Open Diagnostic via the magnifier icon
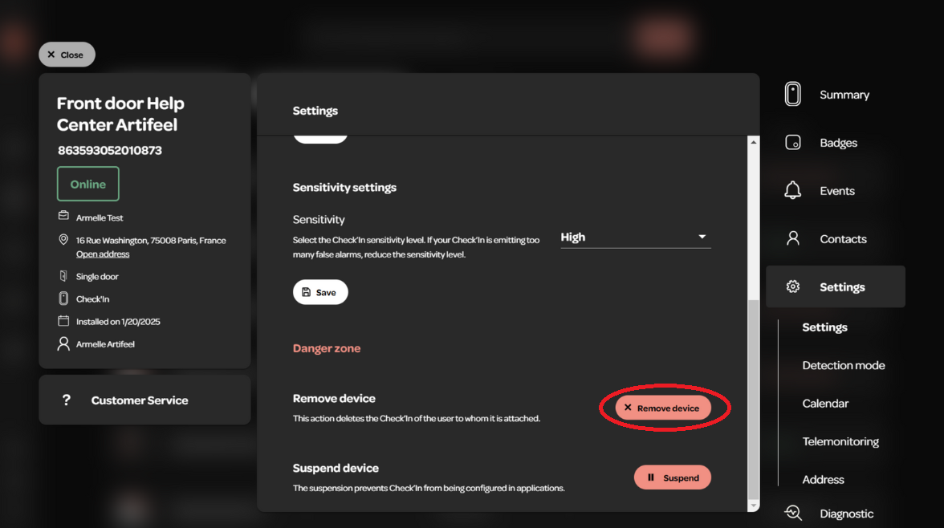The height and width of the screenshot is (528, 944). tap(793, 513)
